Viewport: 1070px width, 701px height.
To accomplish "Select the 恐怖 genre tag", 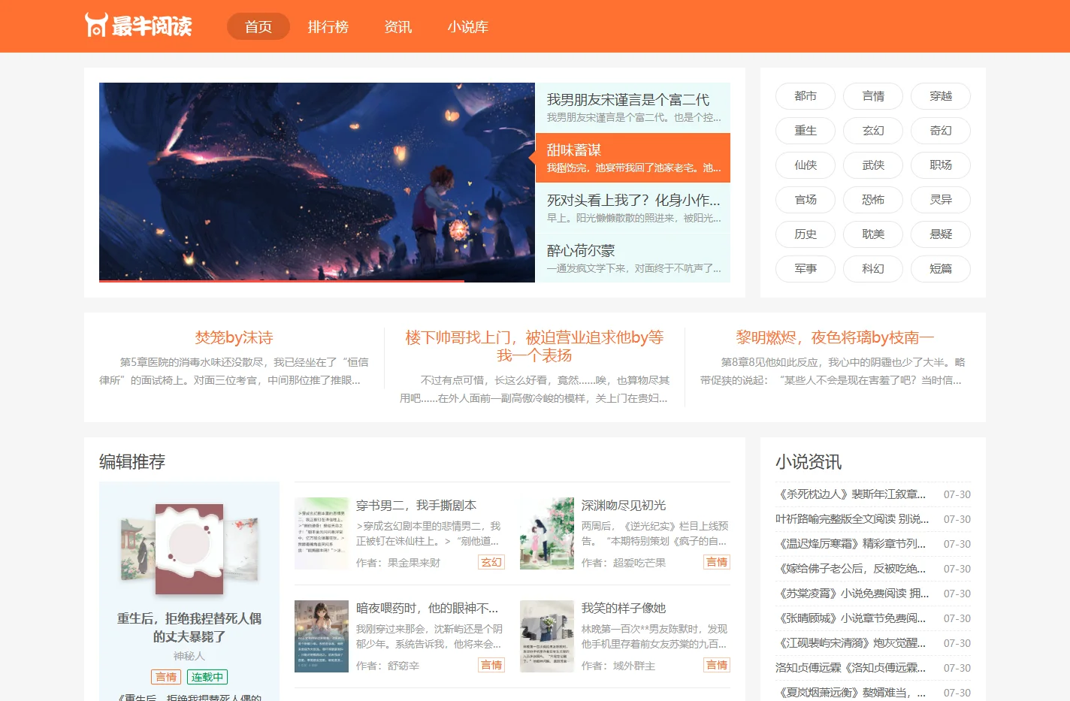I will pyautogui.click(x=873, y=200).
